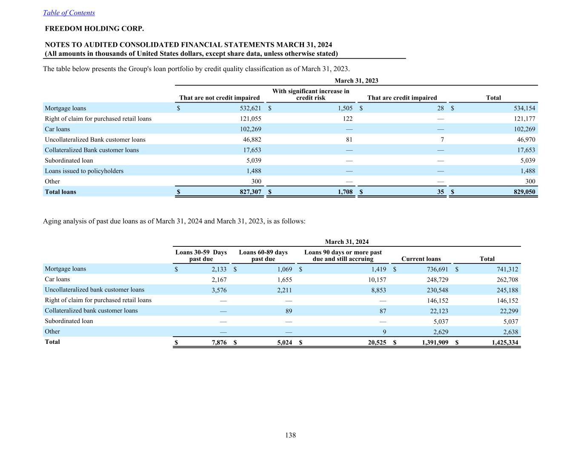Screen dimensions: 581x449
Task: Click the 'Notes to Audited Consolidated Financial Statements' heading
Action: click(x=188, y=45)
